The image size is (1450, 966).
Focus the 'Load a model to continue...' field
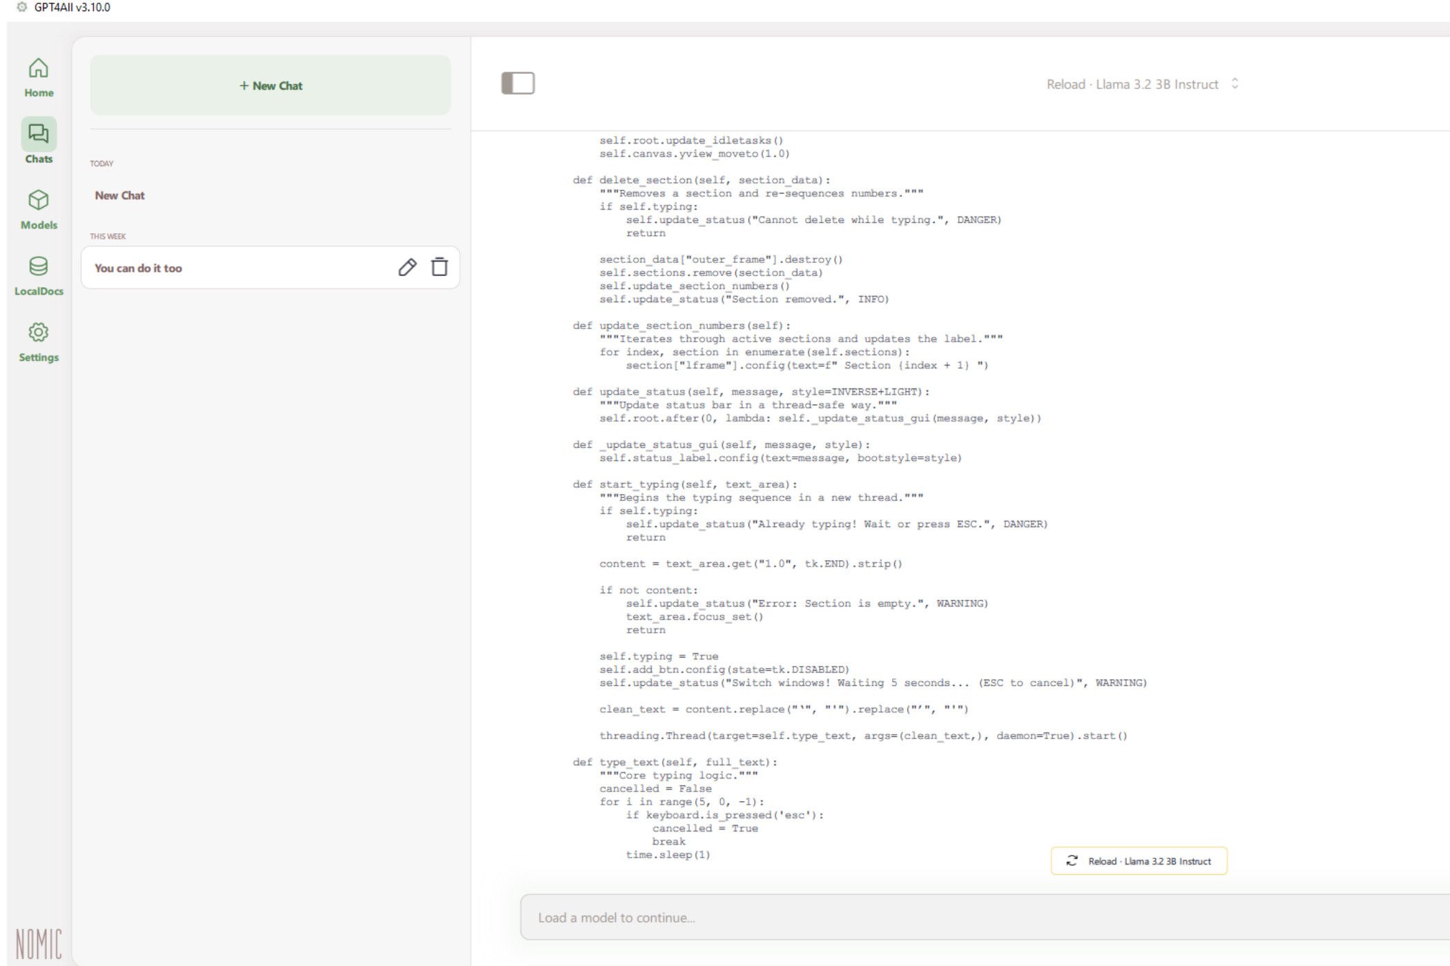coord(984,918)
